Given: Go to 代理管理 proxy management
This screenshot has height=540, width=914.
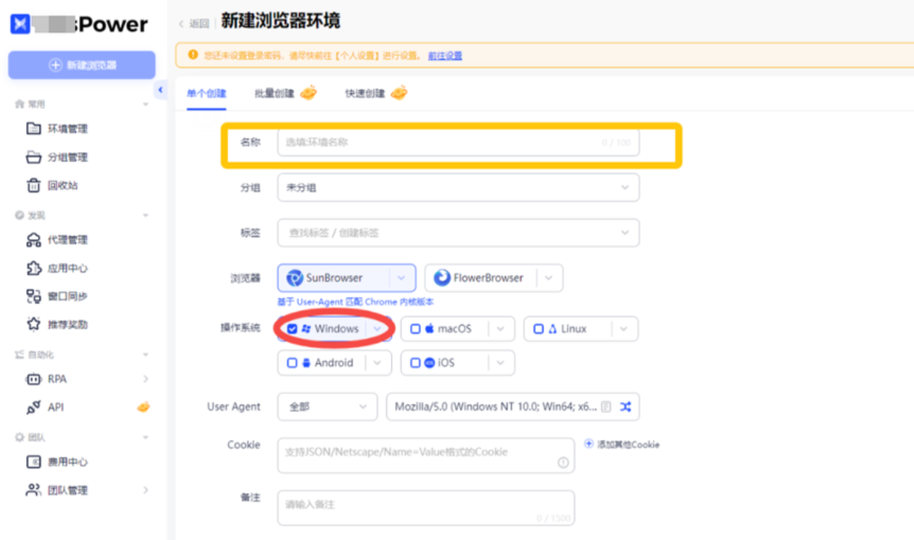Looking at the screenshot, I should click(x=67, y=240).
